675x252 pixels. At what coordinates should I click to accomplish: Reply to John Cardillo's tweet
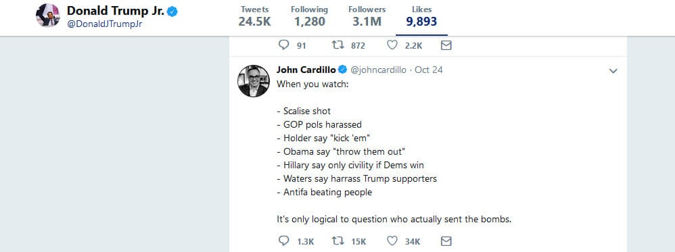click(283, 241)
